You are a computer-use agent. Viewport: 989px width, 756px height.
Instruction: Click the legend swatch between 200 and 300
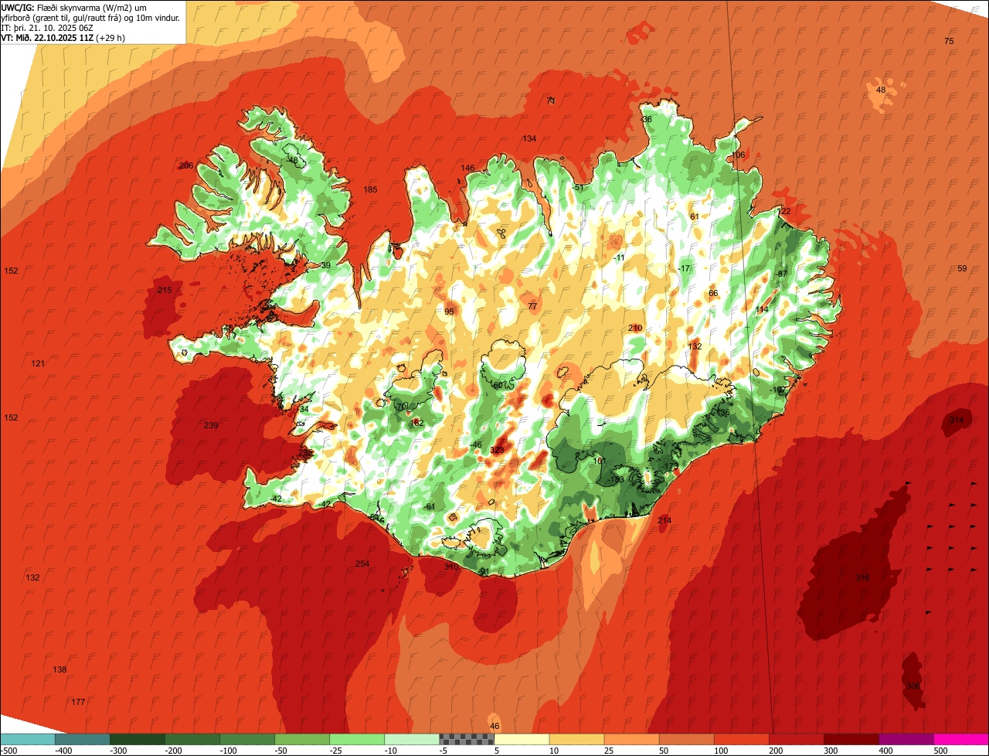point(796,739)
